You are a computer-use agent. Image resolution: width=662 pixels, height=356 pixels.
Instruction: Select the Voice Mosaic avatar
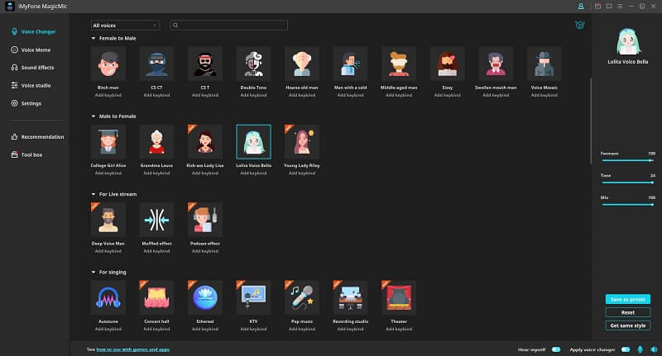544,64
